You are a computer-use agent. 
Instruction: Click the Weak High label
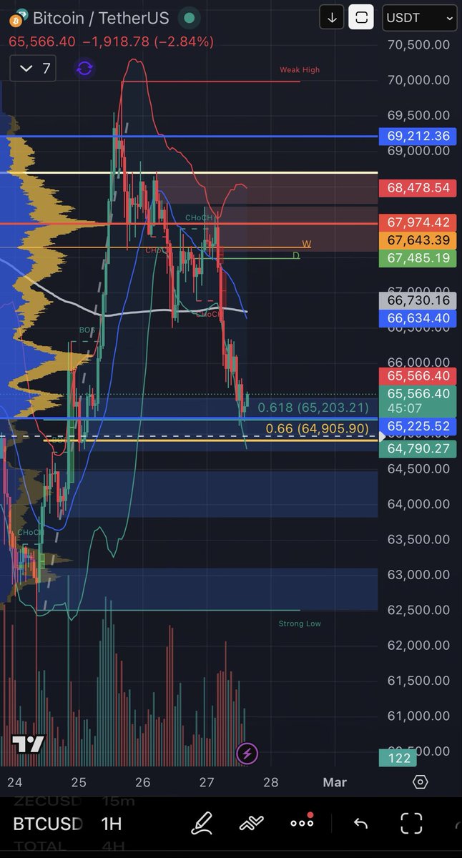click(x=300, y=70)
